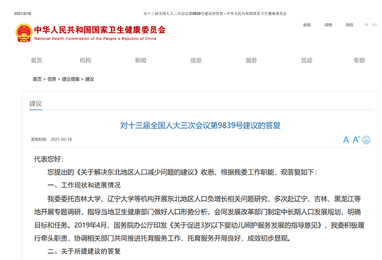The height and width of the screenshot is (260, 382).
Task: Open the 微信 link at top right
Action: (x=349, y=25)
